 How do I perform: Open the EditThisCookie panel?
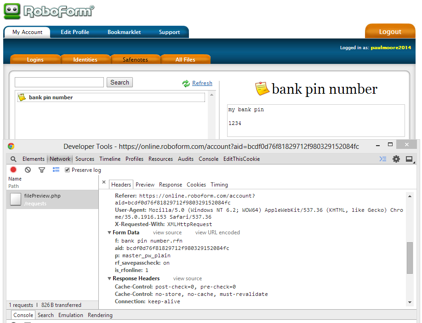click(x=241, y=159)
